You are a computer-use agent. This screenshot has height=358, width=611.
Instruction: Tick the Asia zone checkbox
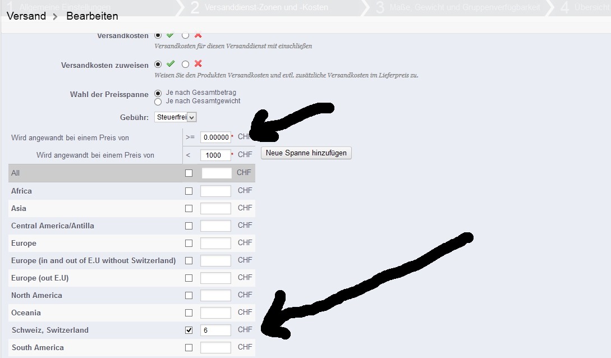[x=189, y=208]
